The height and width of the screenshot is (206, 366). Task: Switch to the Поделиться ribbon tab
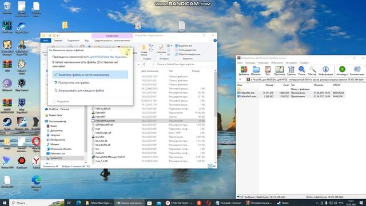(x=73, y=41)
